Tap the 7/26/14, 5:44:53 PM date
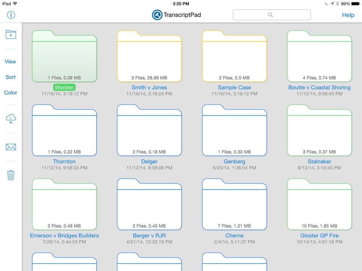 coord(64,242)
